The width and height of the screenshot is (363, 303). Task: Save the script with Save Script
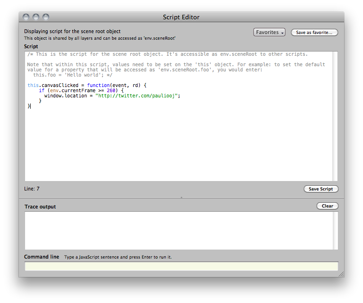tap(321, 189)
